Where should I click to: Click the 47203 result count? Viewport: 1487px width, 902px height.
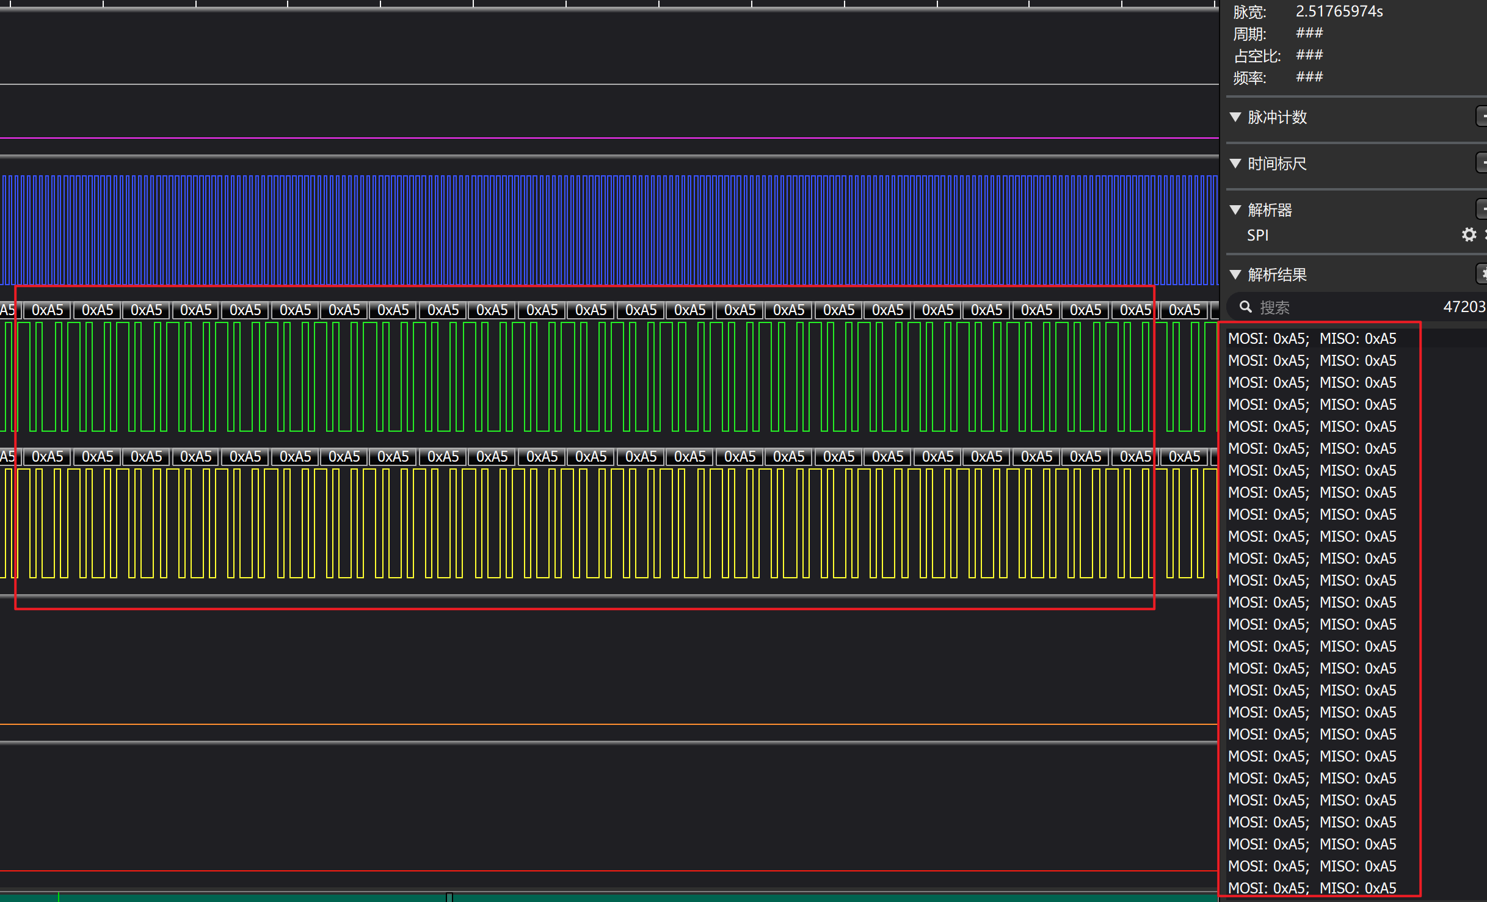click(x=1464, y=307)
